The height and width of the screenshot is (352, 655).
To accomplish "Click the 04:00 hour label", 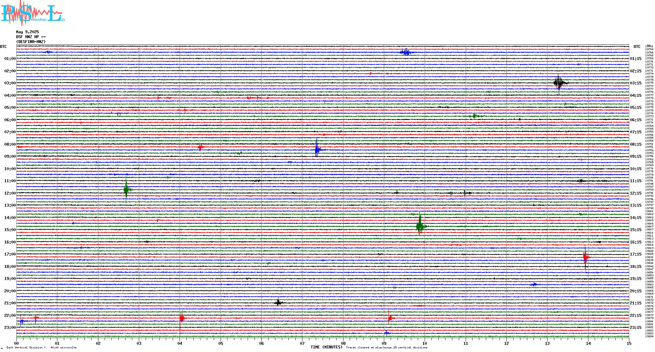I will tap(10, 95).
